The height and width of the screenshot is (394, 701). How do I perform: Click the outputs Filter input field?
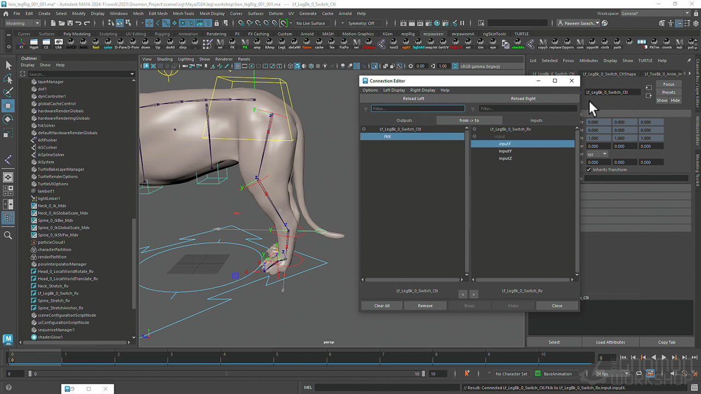pos(417,109)
